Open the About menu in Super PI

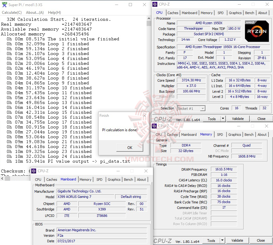pos(35,12)
